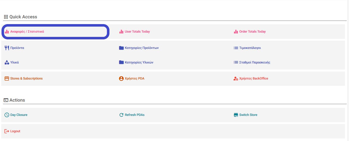Click the Logout link
Viewport: 349px width, 141px height.
[15, 131]
